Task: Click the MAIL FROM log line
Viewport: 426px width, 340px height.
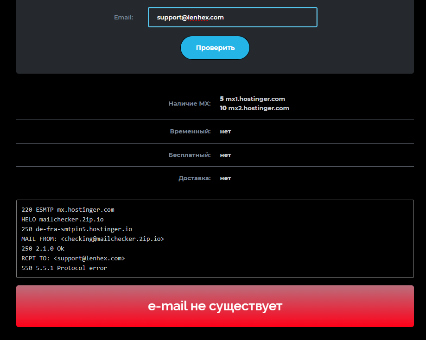Action: pyautogui.click(x=93, y=239)
